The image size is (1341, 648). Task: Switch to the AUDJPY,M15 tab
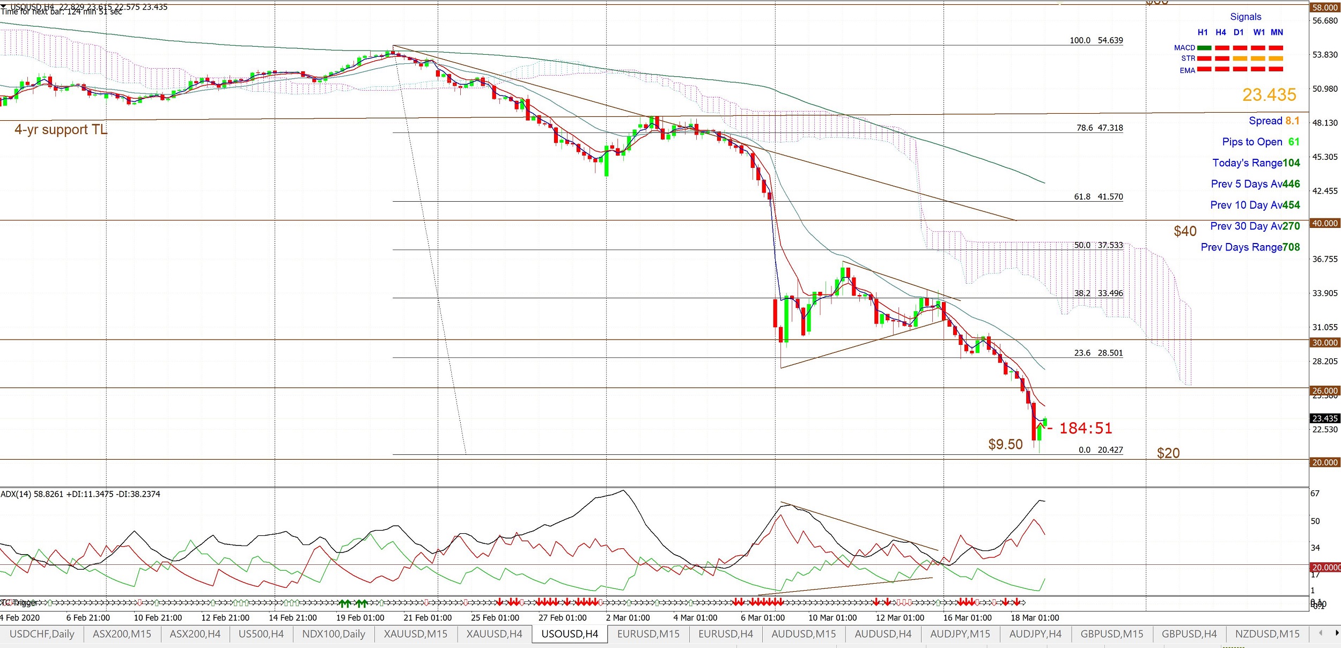[x=960, y=634]
